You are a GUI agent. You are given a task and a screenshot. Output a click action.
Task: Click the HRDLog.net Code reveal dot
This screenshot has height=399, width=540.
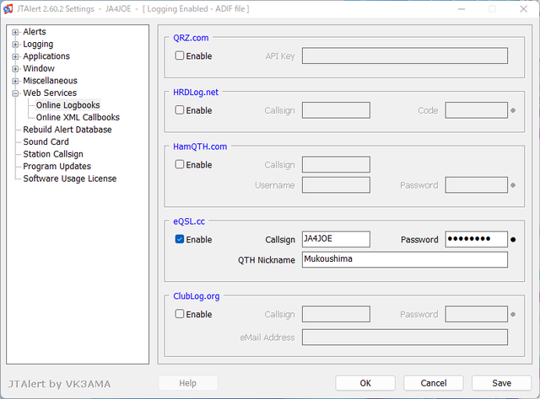tap(513, 110)
